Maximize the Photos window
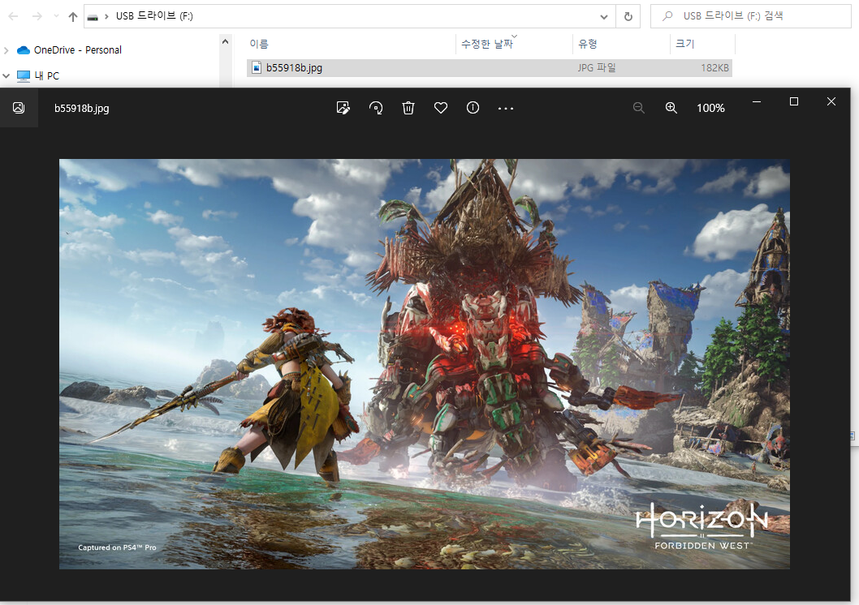Image resolution: width=859 pixels, height=605 pixels. pyautogui.click(x=794, y=101)
